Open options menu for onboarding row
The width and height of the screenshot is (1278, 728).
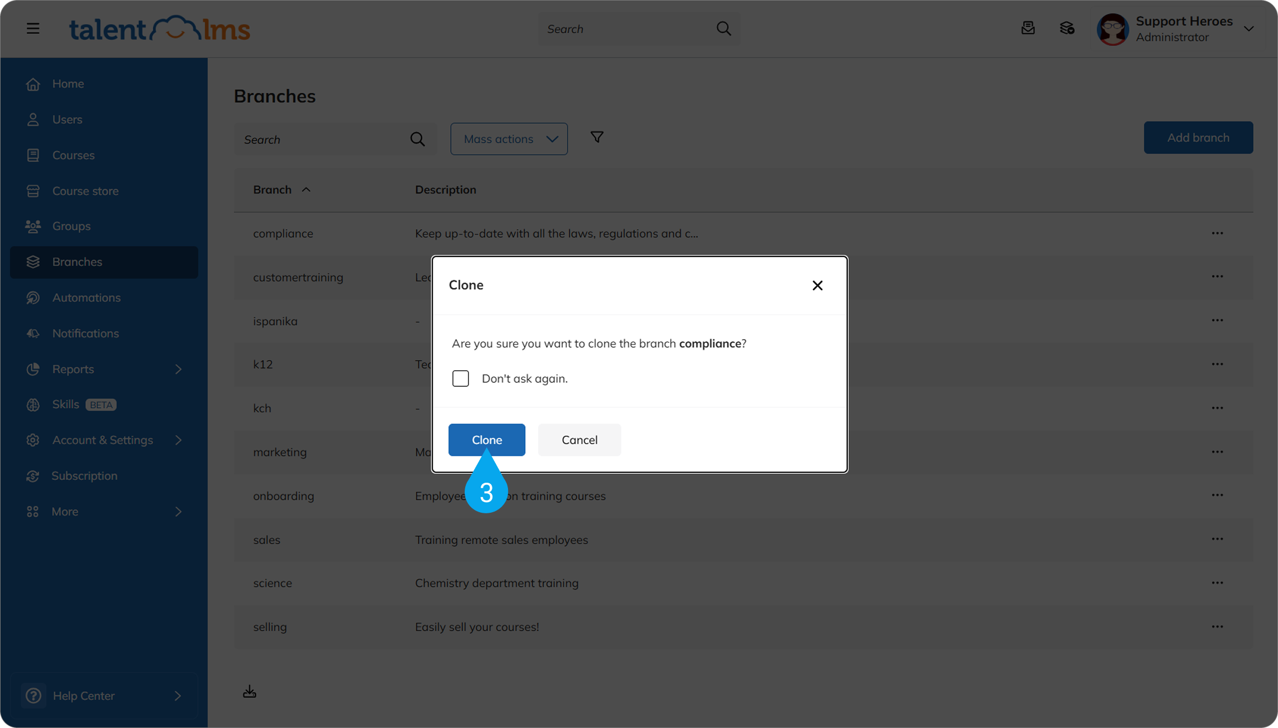coord(1217,495)
